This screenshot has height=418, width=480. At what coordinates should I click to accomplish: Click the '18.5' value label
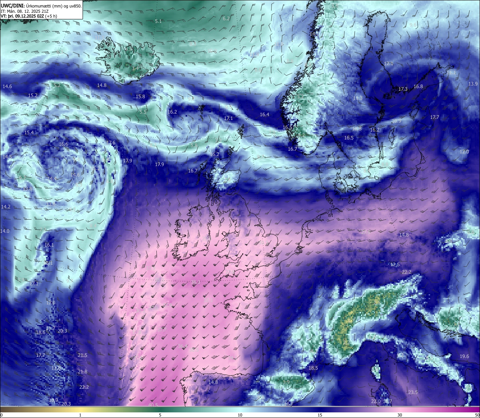pos(313,368)
